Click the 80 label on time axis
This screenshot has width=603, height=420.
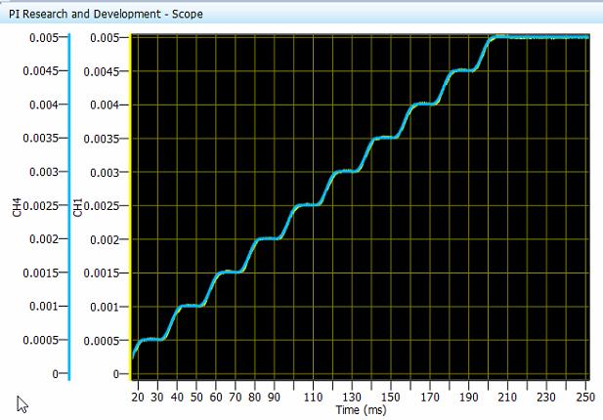[x=254, y=397]
